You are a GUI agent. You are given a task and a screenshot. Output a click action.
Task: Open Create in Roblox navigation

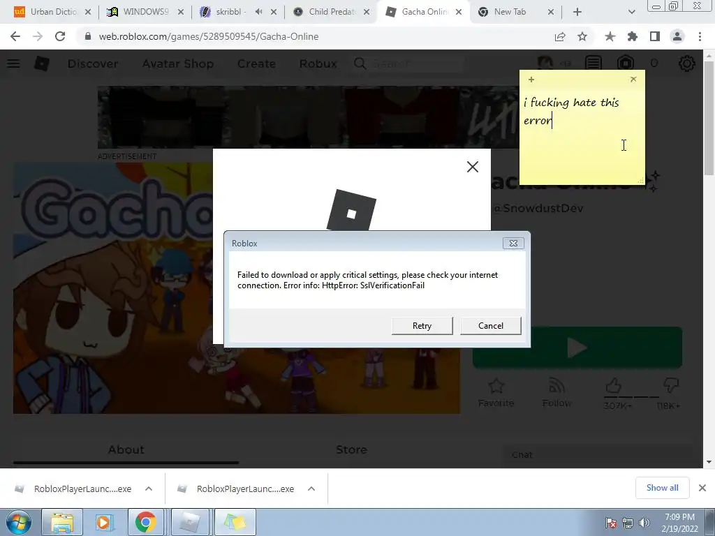click(256, 64)
